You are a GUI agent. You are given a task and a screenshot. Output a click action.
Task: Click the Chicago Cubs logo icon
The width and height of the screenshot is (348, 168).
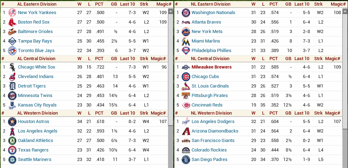pos(186,77)
